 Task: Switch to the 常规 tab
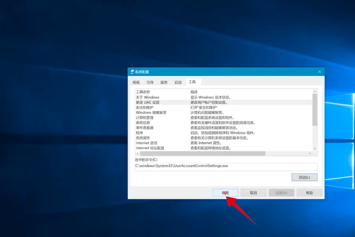pos(136,82)
